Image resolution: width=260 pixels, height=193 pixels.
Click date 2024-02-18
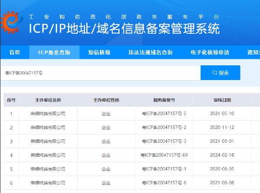(222, 155)
